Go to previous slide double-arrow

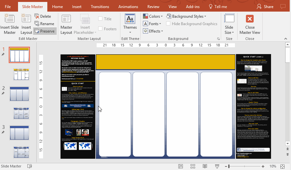click(287, 149)
